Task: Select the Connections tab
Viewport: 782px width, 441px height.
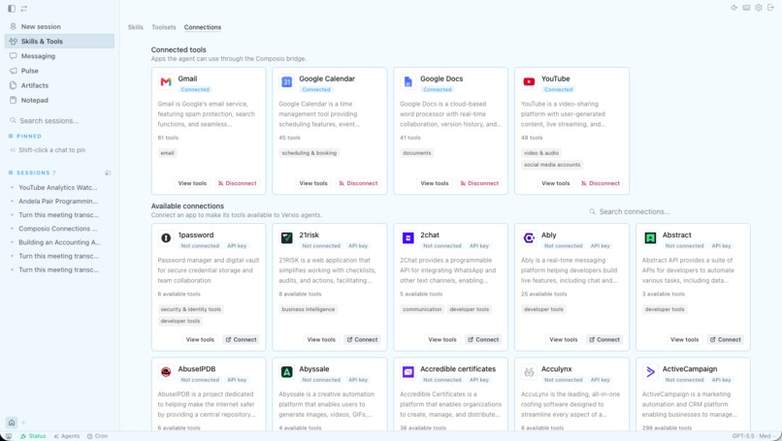Action: coord(203,27)
